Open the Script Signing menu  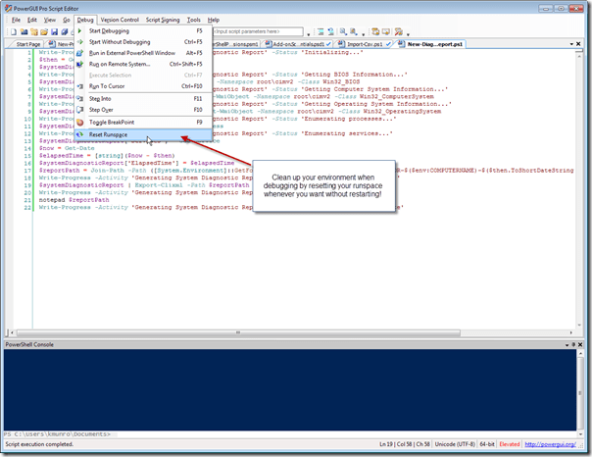163,20
